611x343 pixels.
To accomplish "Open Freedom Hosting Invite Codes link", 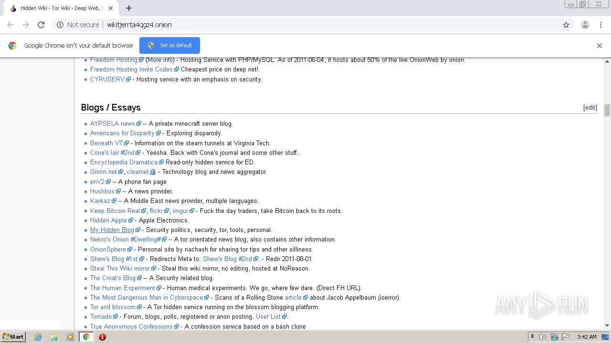I will pos(131,70).
